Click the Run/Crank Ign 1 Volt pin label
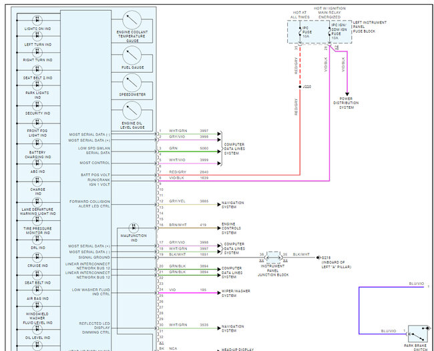Screen dimensions: 434x351 [99, 182]
